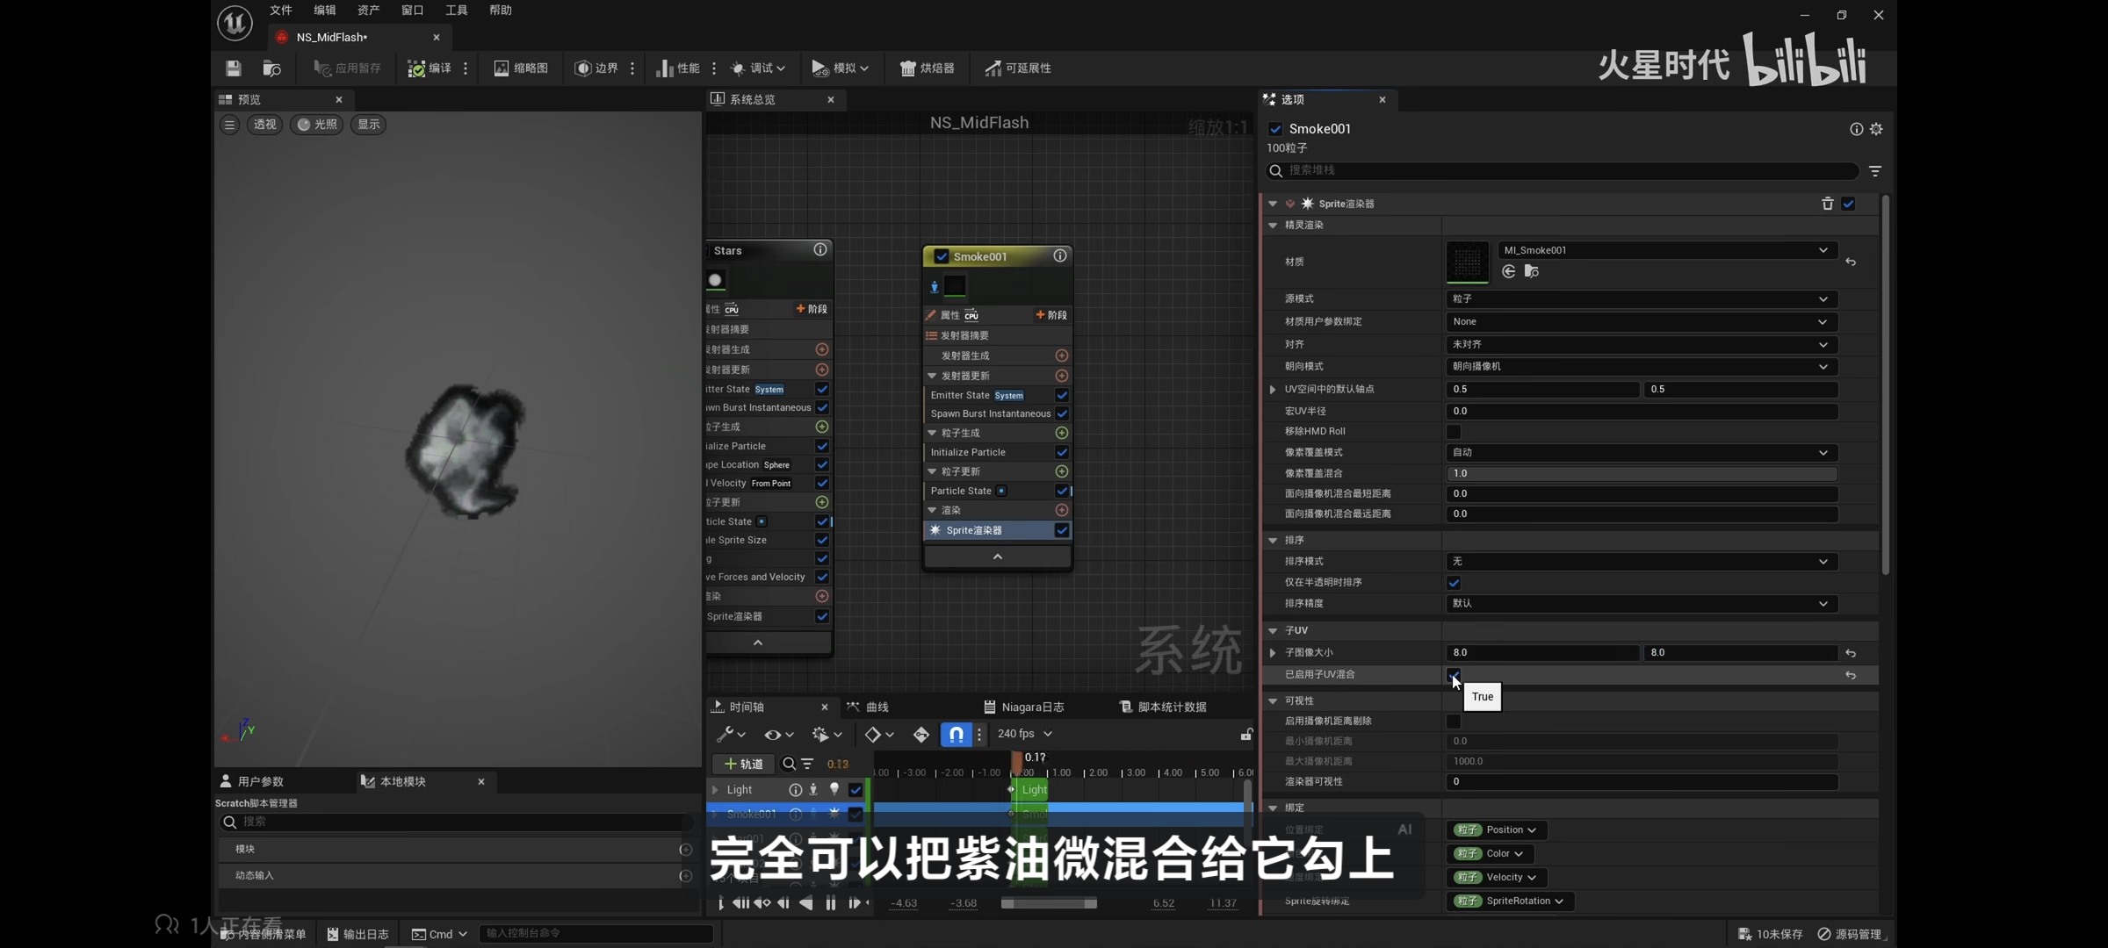
Task: Click the MI_Smoke001 material thumbnail
Action: pos(1467,262)
